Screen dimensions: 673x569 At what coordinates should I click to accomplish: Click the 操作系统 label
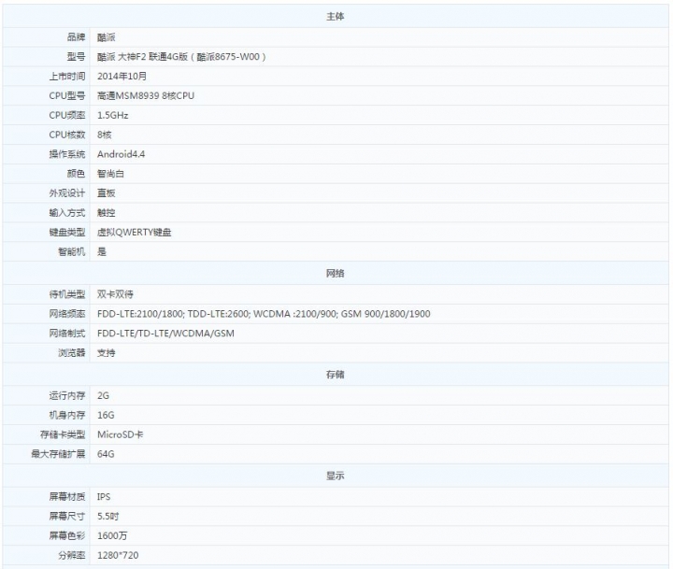coord(67,154)
